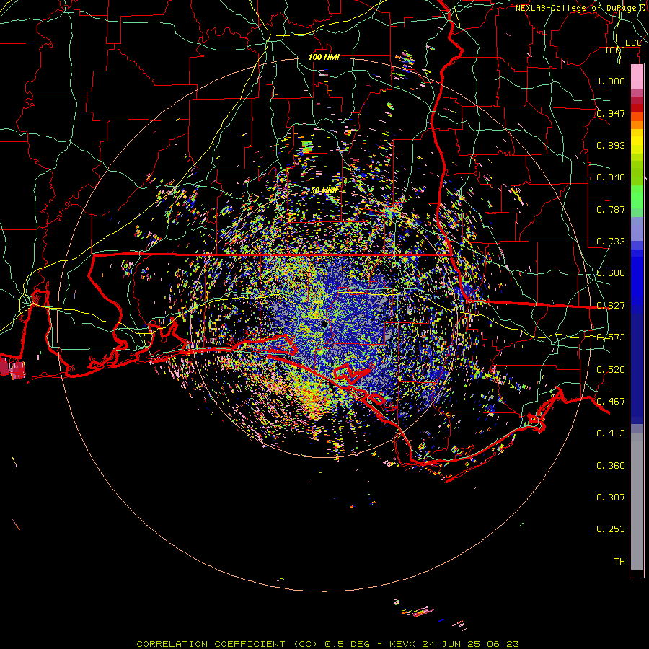This screenshot has height=649, width=649.
Task: Click the 0.253 scale value
Action: click(x=611, y=529)
